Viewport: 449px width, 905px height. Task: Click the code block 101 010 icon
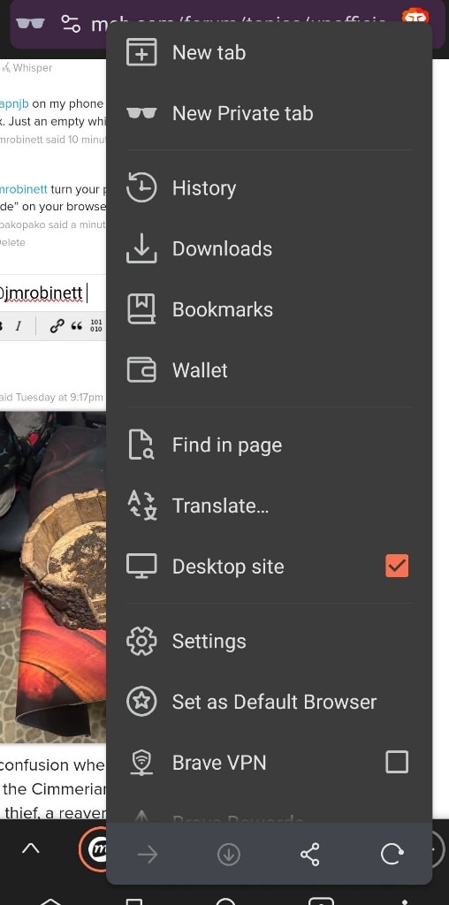pos(96,325)
